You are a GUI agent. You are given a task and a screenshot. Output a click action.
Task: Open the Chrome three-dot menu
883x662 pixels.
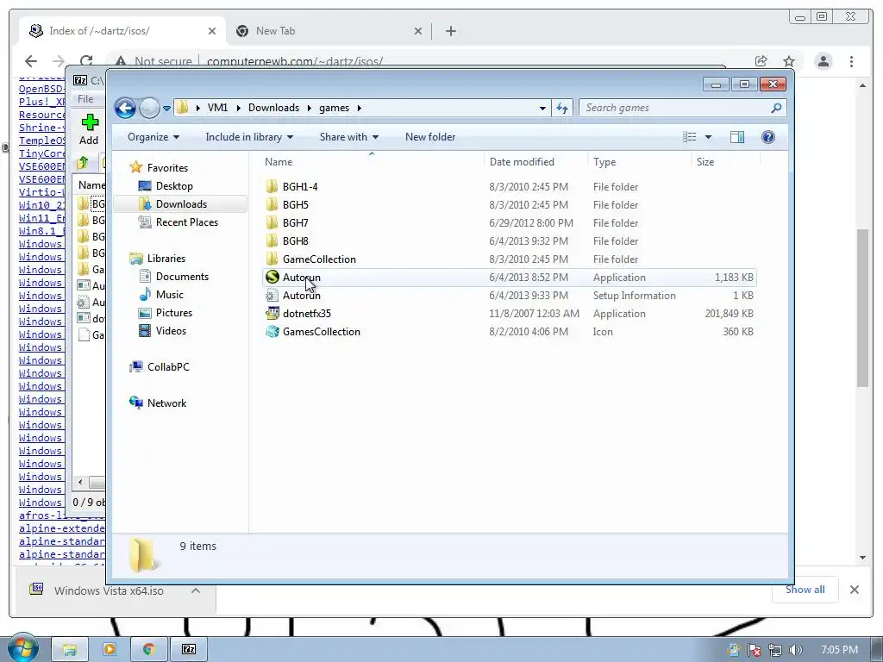[851, 61]
